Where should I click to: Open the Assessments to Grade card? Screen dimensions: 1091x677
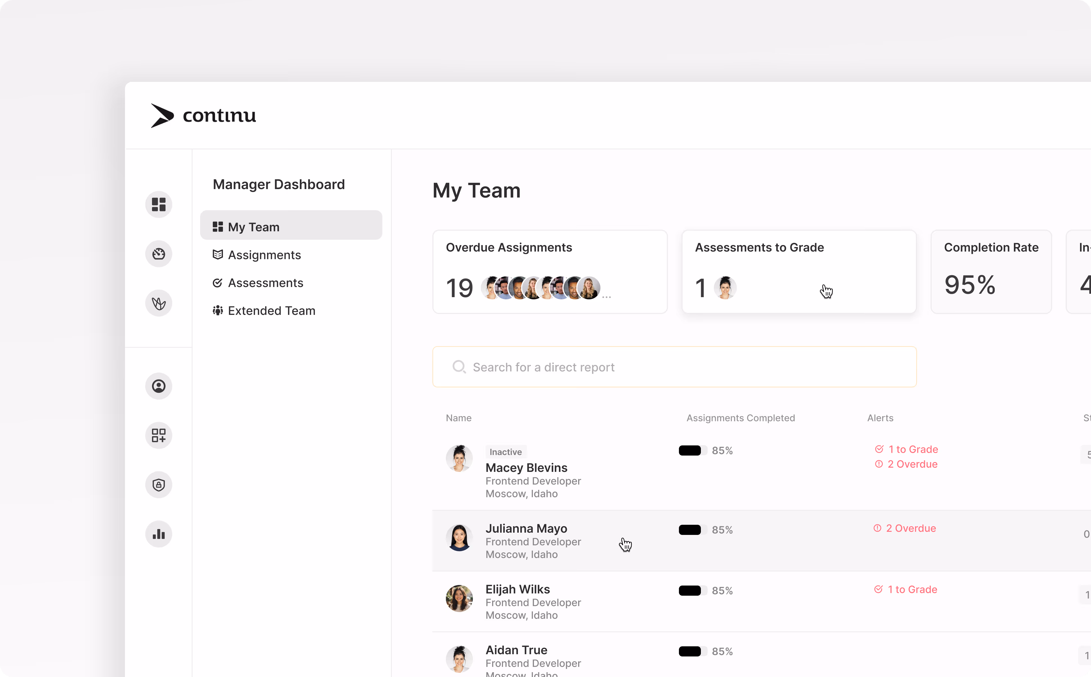799,272
